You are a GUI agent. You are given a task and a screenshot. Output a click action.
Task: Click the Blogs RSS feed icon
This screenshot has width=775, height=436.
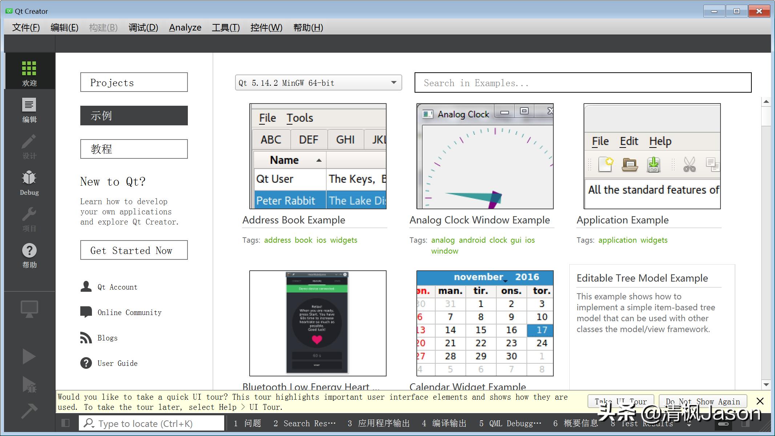coord(86,338)
